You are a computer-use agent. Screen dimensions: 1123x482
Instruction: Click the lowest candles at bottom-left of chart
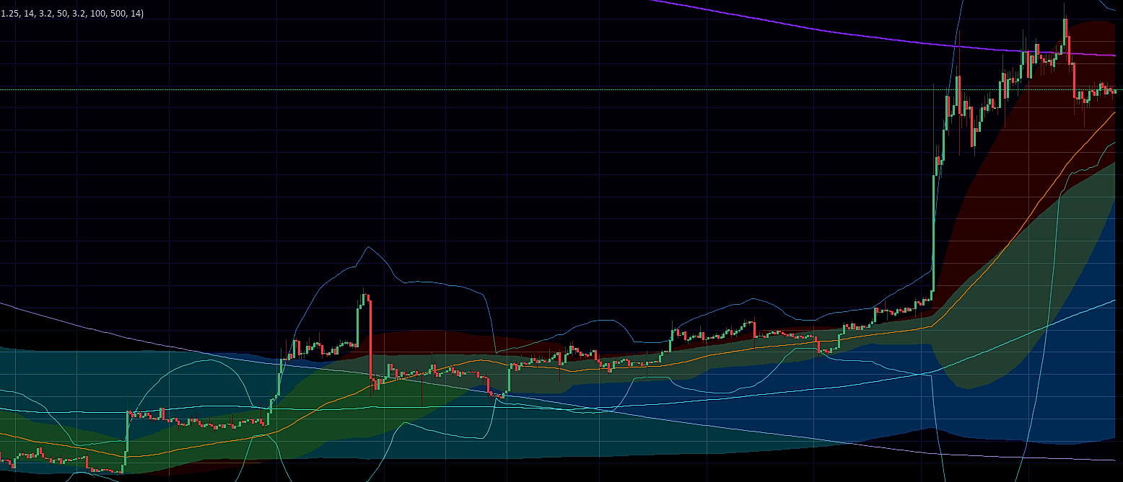coord(105,470)
